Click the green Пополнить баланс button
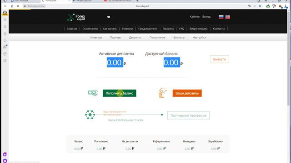Image resolution: width=291 pixels, height=163 pixels. click(119, 93)
